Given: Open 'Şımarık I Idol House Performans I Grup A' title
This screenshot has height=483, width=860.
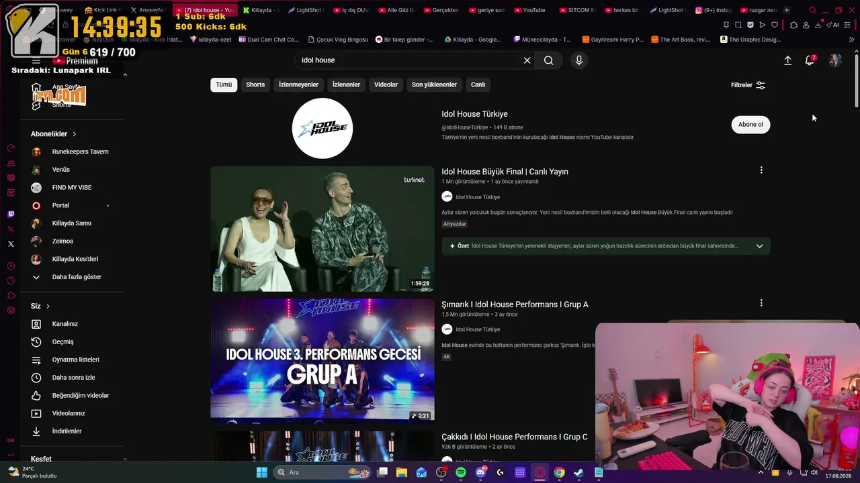Looking at the screenshot, I should tap(515, 305).
